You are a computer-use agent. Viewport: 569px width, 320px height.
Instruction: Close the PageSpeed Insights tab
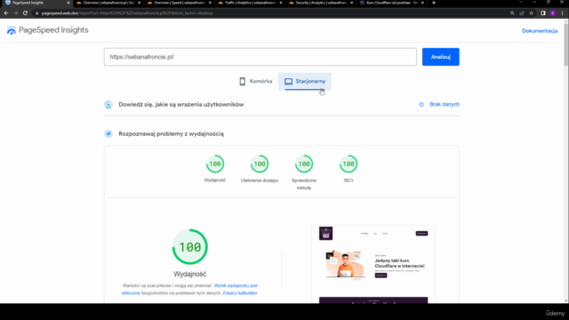[x=68, y=3]
